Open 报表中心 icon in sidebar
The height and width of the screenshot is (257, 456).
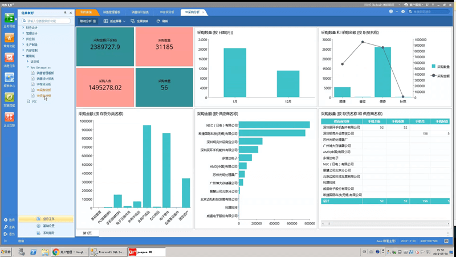(9, 77)
